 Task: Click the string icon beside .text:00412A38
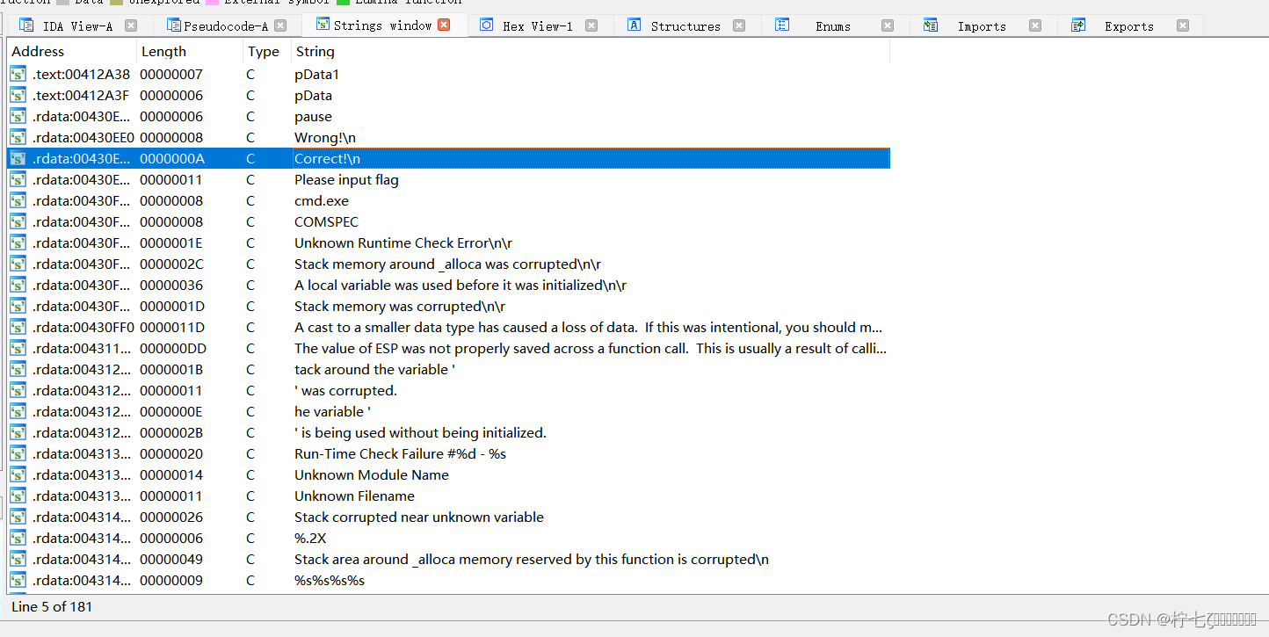[x=18, y=74]
